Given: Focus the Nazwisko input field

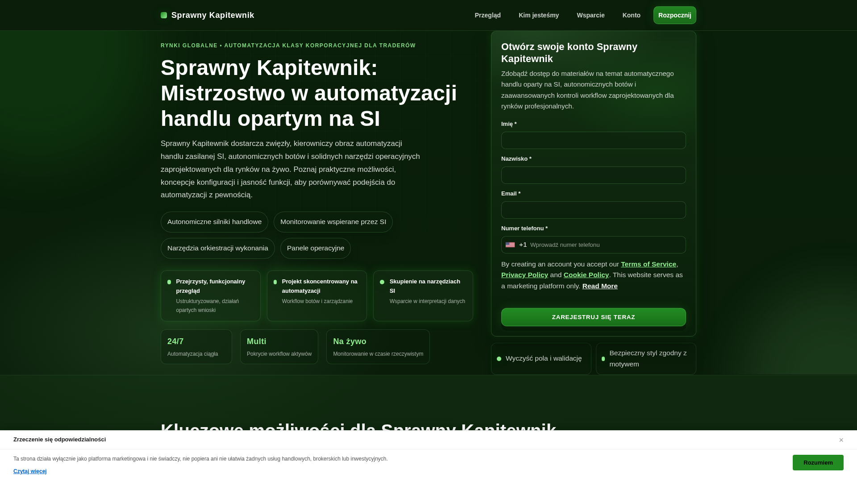Looking at the screenshot, I should tap(593, 175).
